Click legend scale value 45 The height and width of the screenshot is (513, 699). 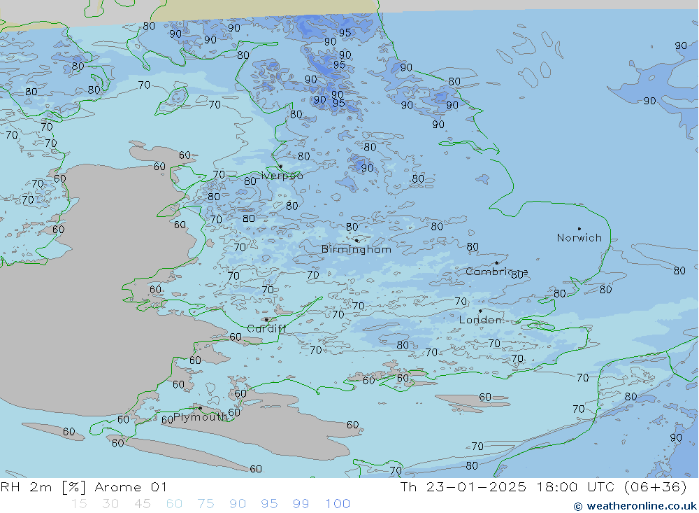(x=143, y=504)
